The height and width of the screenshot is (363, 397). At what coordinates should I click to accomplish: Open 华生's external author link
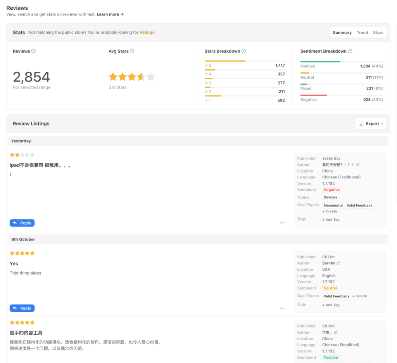(x=336, y=332)
